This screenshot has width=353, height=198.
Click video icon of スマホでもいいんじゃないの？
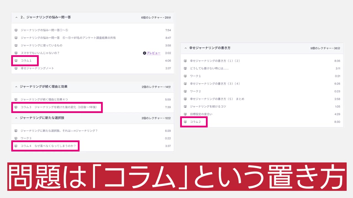coord(16,53)
